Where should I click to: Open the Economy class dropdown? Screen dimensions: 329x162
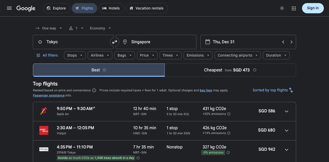pos(100,28)
